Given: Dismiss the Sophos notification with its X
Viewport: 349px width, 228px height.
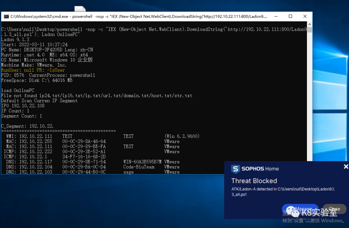Looking at the screenshot, I should click(x=346, y=166).
